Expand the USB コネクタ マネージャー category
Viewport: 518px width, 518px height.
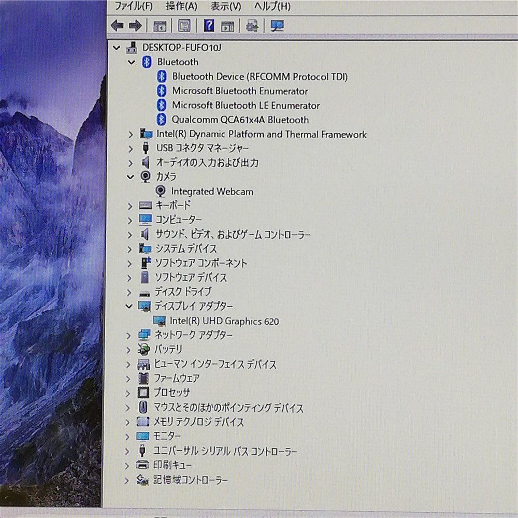[131, 149]
